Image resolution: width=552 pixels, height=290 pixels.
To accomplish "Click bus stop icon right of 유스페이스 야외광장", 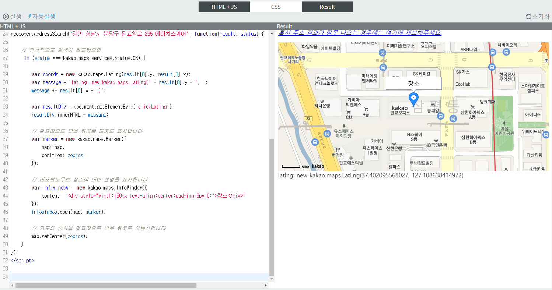I will (x=327, y=134).
